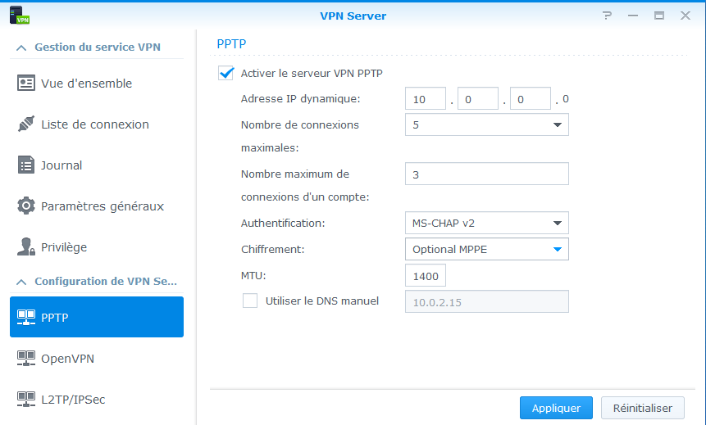Enable Utiliser le DNS manuel checkbox
The image size is (706, 425).
pyautogui.click(x=250, y=301)
